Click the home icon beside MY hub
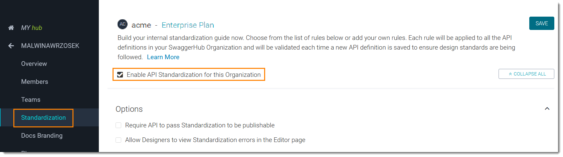The image size is (563, 157). coord(11,28)
